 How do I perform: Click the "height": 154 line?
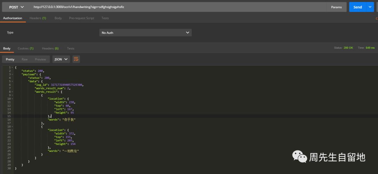point(65,144)
